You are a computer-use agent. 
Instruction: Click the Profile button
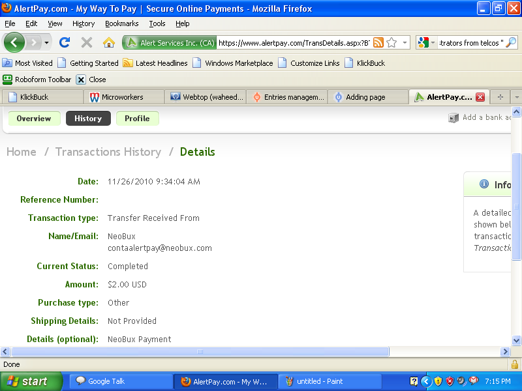[x=137, y=119]
